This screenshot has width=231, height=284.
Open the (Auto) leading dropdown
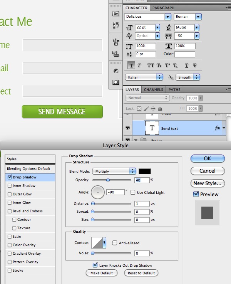pyautogui.click(x=197, y=27)
